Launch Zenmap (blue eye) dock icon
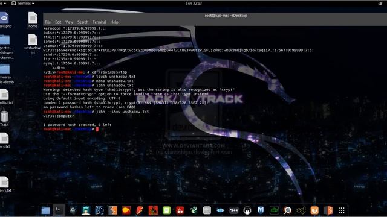Image resolution: width=387 pixels, height=217 pixels. point(220,210)
